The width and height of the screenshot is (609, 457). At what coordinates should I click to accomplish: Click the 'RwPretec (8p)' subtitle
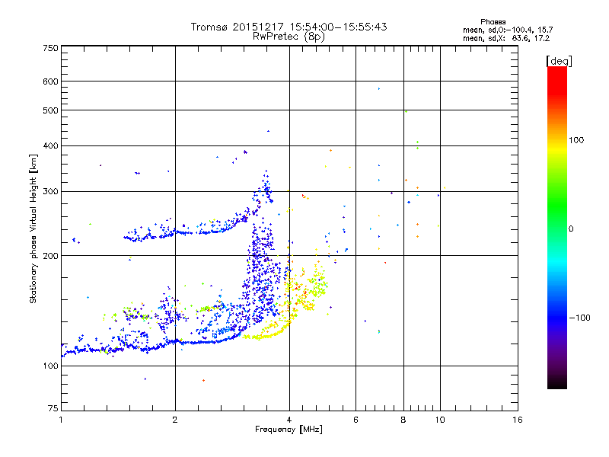(289, 37)
